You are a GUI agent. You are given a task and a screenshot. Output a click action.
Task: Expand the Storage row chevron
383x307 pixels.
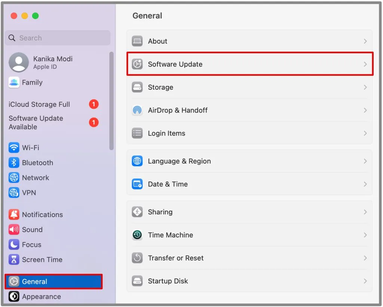coord(365,87)
